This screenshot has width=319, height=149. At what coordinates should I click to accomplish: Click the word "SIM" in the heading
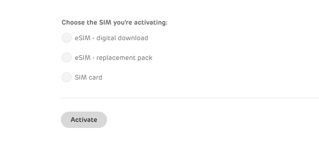point(105,22)
